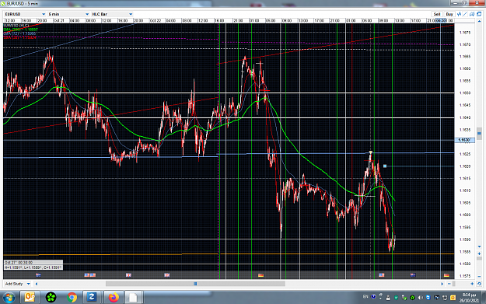Open the EUR/USD symbol dropdown
This screenshot has width=486, height=304.
coord(25,14)
